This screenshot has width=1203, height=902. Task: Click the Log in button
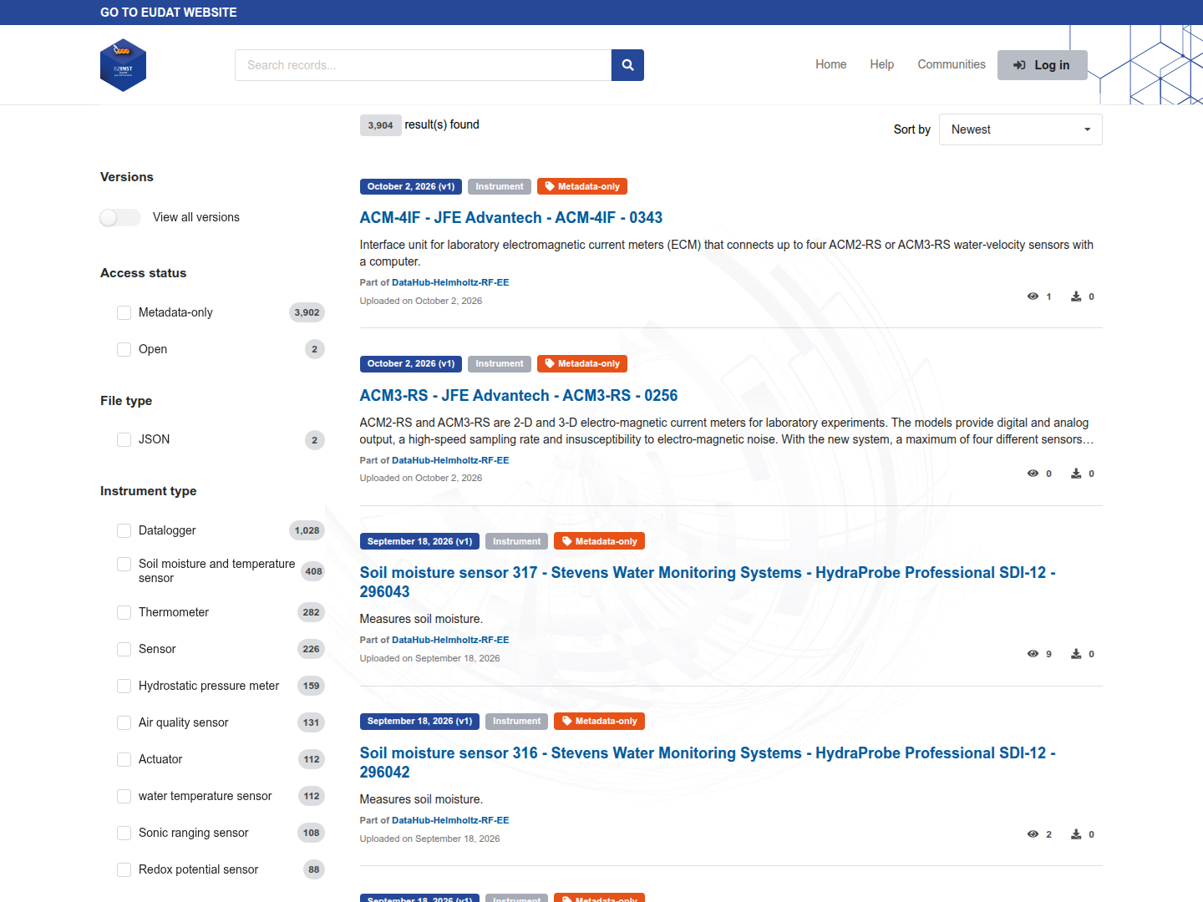coord(1042,65)
